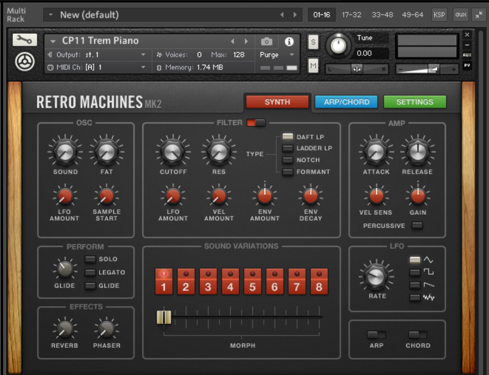Show rack channels 17-32

351,15
